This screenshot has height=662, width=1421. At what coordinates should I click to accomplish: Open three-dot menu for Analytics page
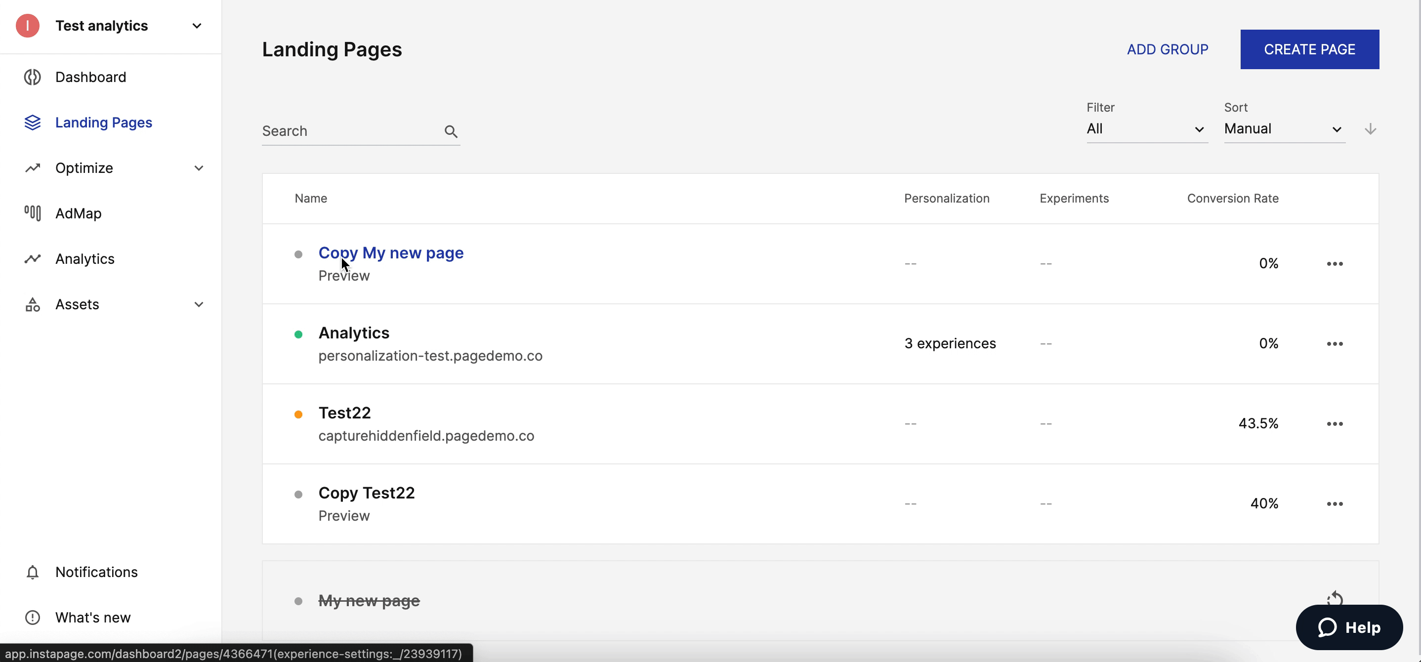[1335, 344]
